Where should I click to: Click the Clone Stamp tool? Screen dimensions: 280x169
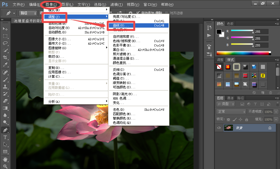tap(5, 86)
